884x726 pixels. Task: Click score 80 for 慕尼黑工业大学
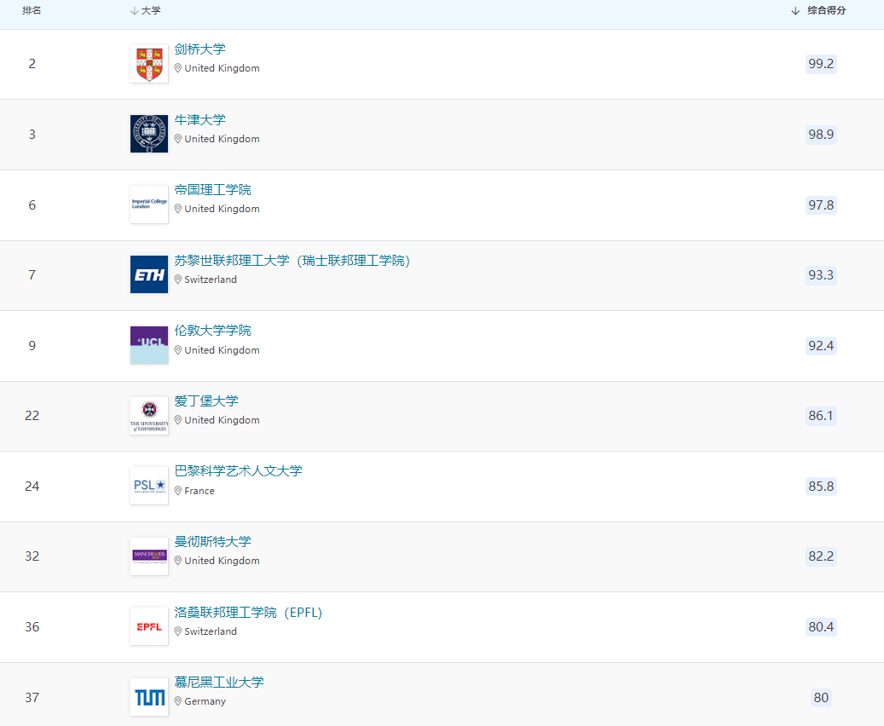point(821,697)
